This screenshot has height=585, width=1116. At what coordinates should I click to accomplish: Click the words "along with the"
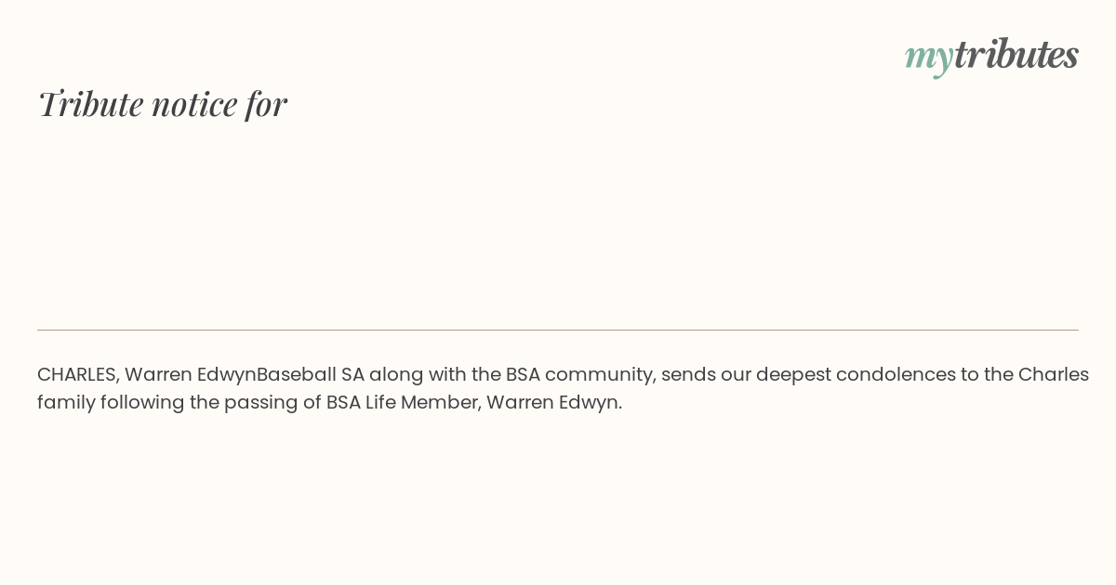tap(435, 374)
